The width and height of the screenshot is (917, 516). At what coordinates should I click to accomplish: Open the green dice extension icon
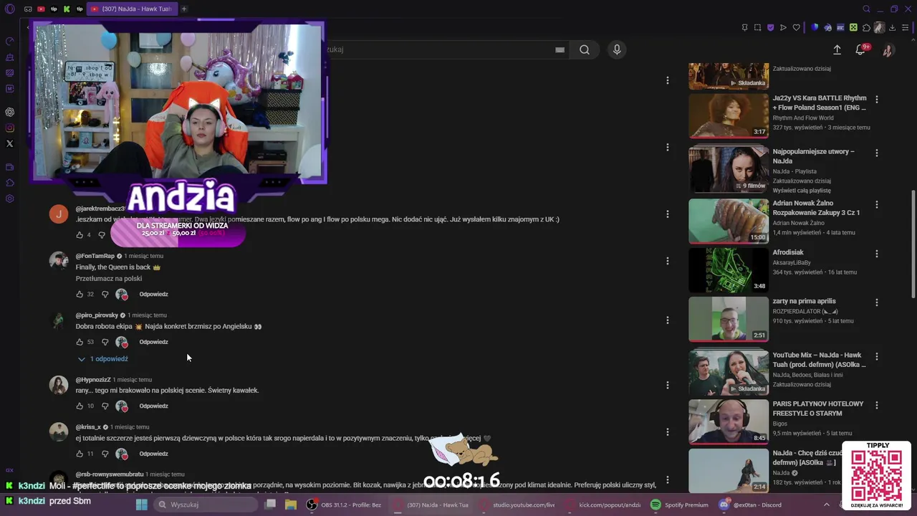[x=853, y=28]
